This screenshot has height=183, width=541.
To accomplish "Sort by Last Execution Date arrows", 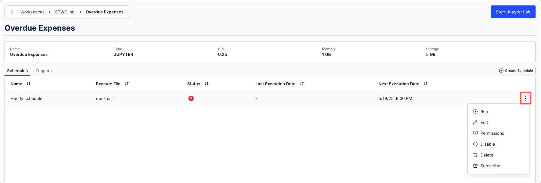I will (302, 84).
